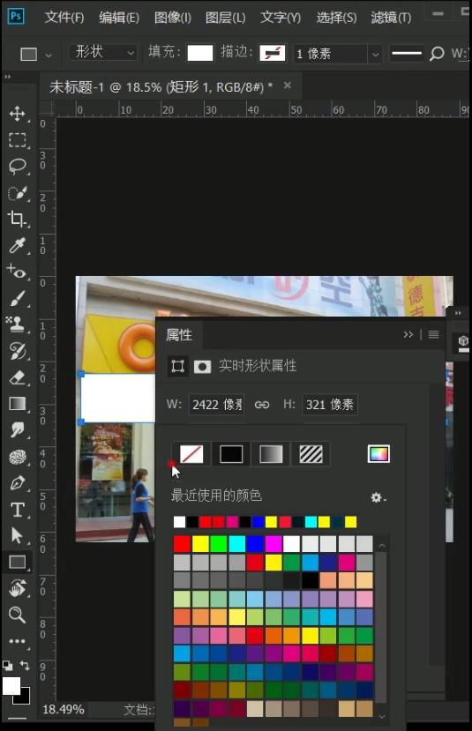The width and height of the screenshot is (472, 731).
Task: Expand the toolbar double-arrow toggle
Action: point(7,77)
